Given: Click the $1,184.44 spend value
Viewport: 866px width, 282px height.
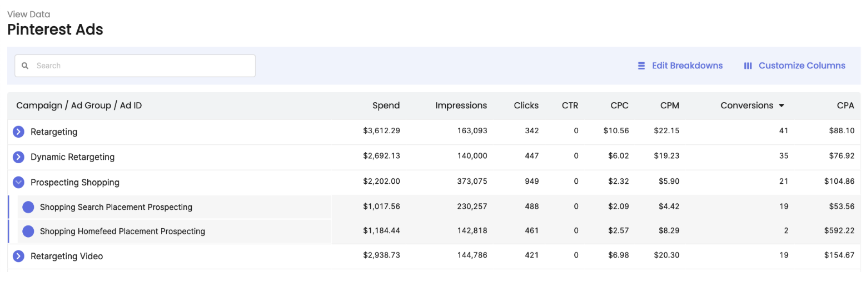Looking at the screenshot, I should 381,230.
